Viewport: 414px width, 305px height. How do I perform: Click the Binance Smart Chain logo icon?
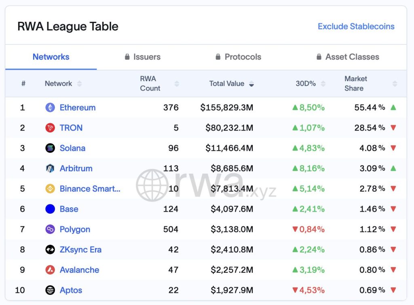pyautogui.click(x=50, y=189)
